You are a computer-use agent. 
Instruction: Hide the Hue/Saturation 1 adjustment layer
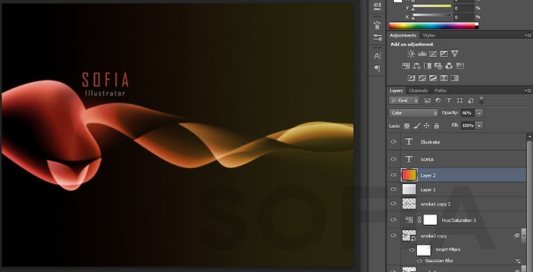(394, 220)
